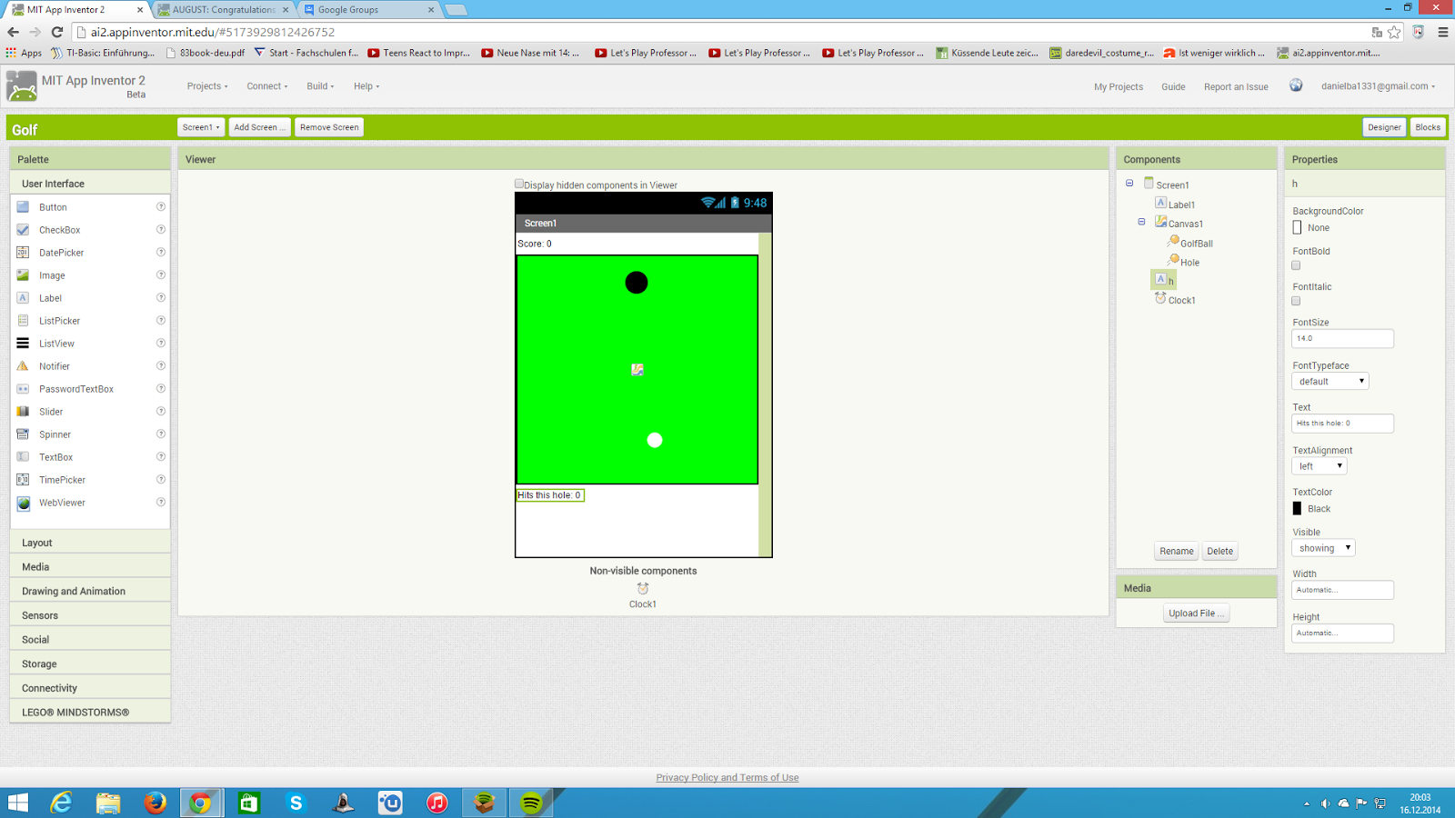The width and height of the screenshot is (1455, 818).
Task: Open the Privacy Policy and Terms of Use
Action: pos(727,777)
